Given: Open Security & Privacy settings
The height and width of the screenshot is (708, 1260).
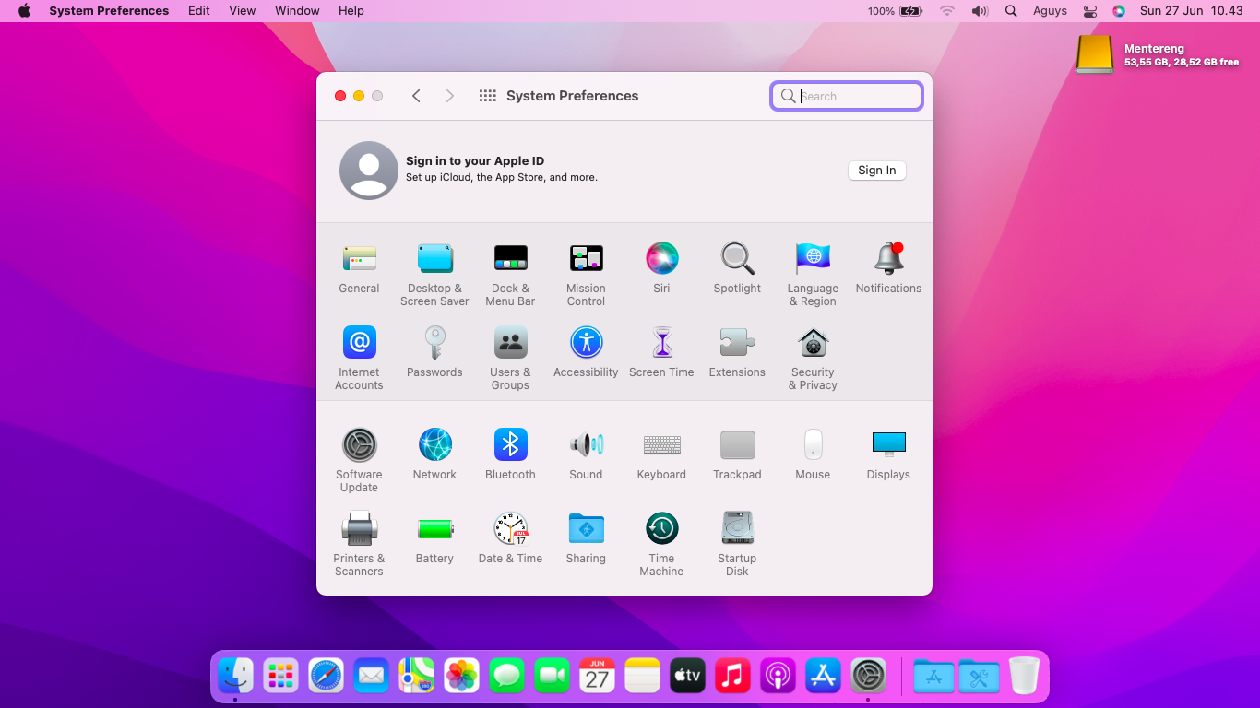Looking at the screenshot, I should pos(813,344).
